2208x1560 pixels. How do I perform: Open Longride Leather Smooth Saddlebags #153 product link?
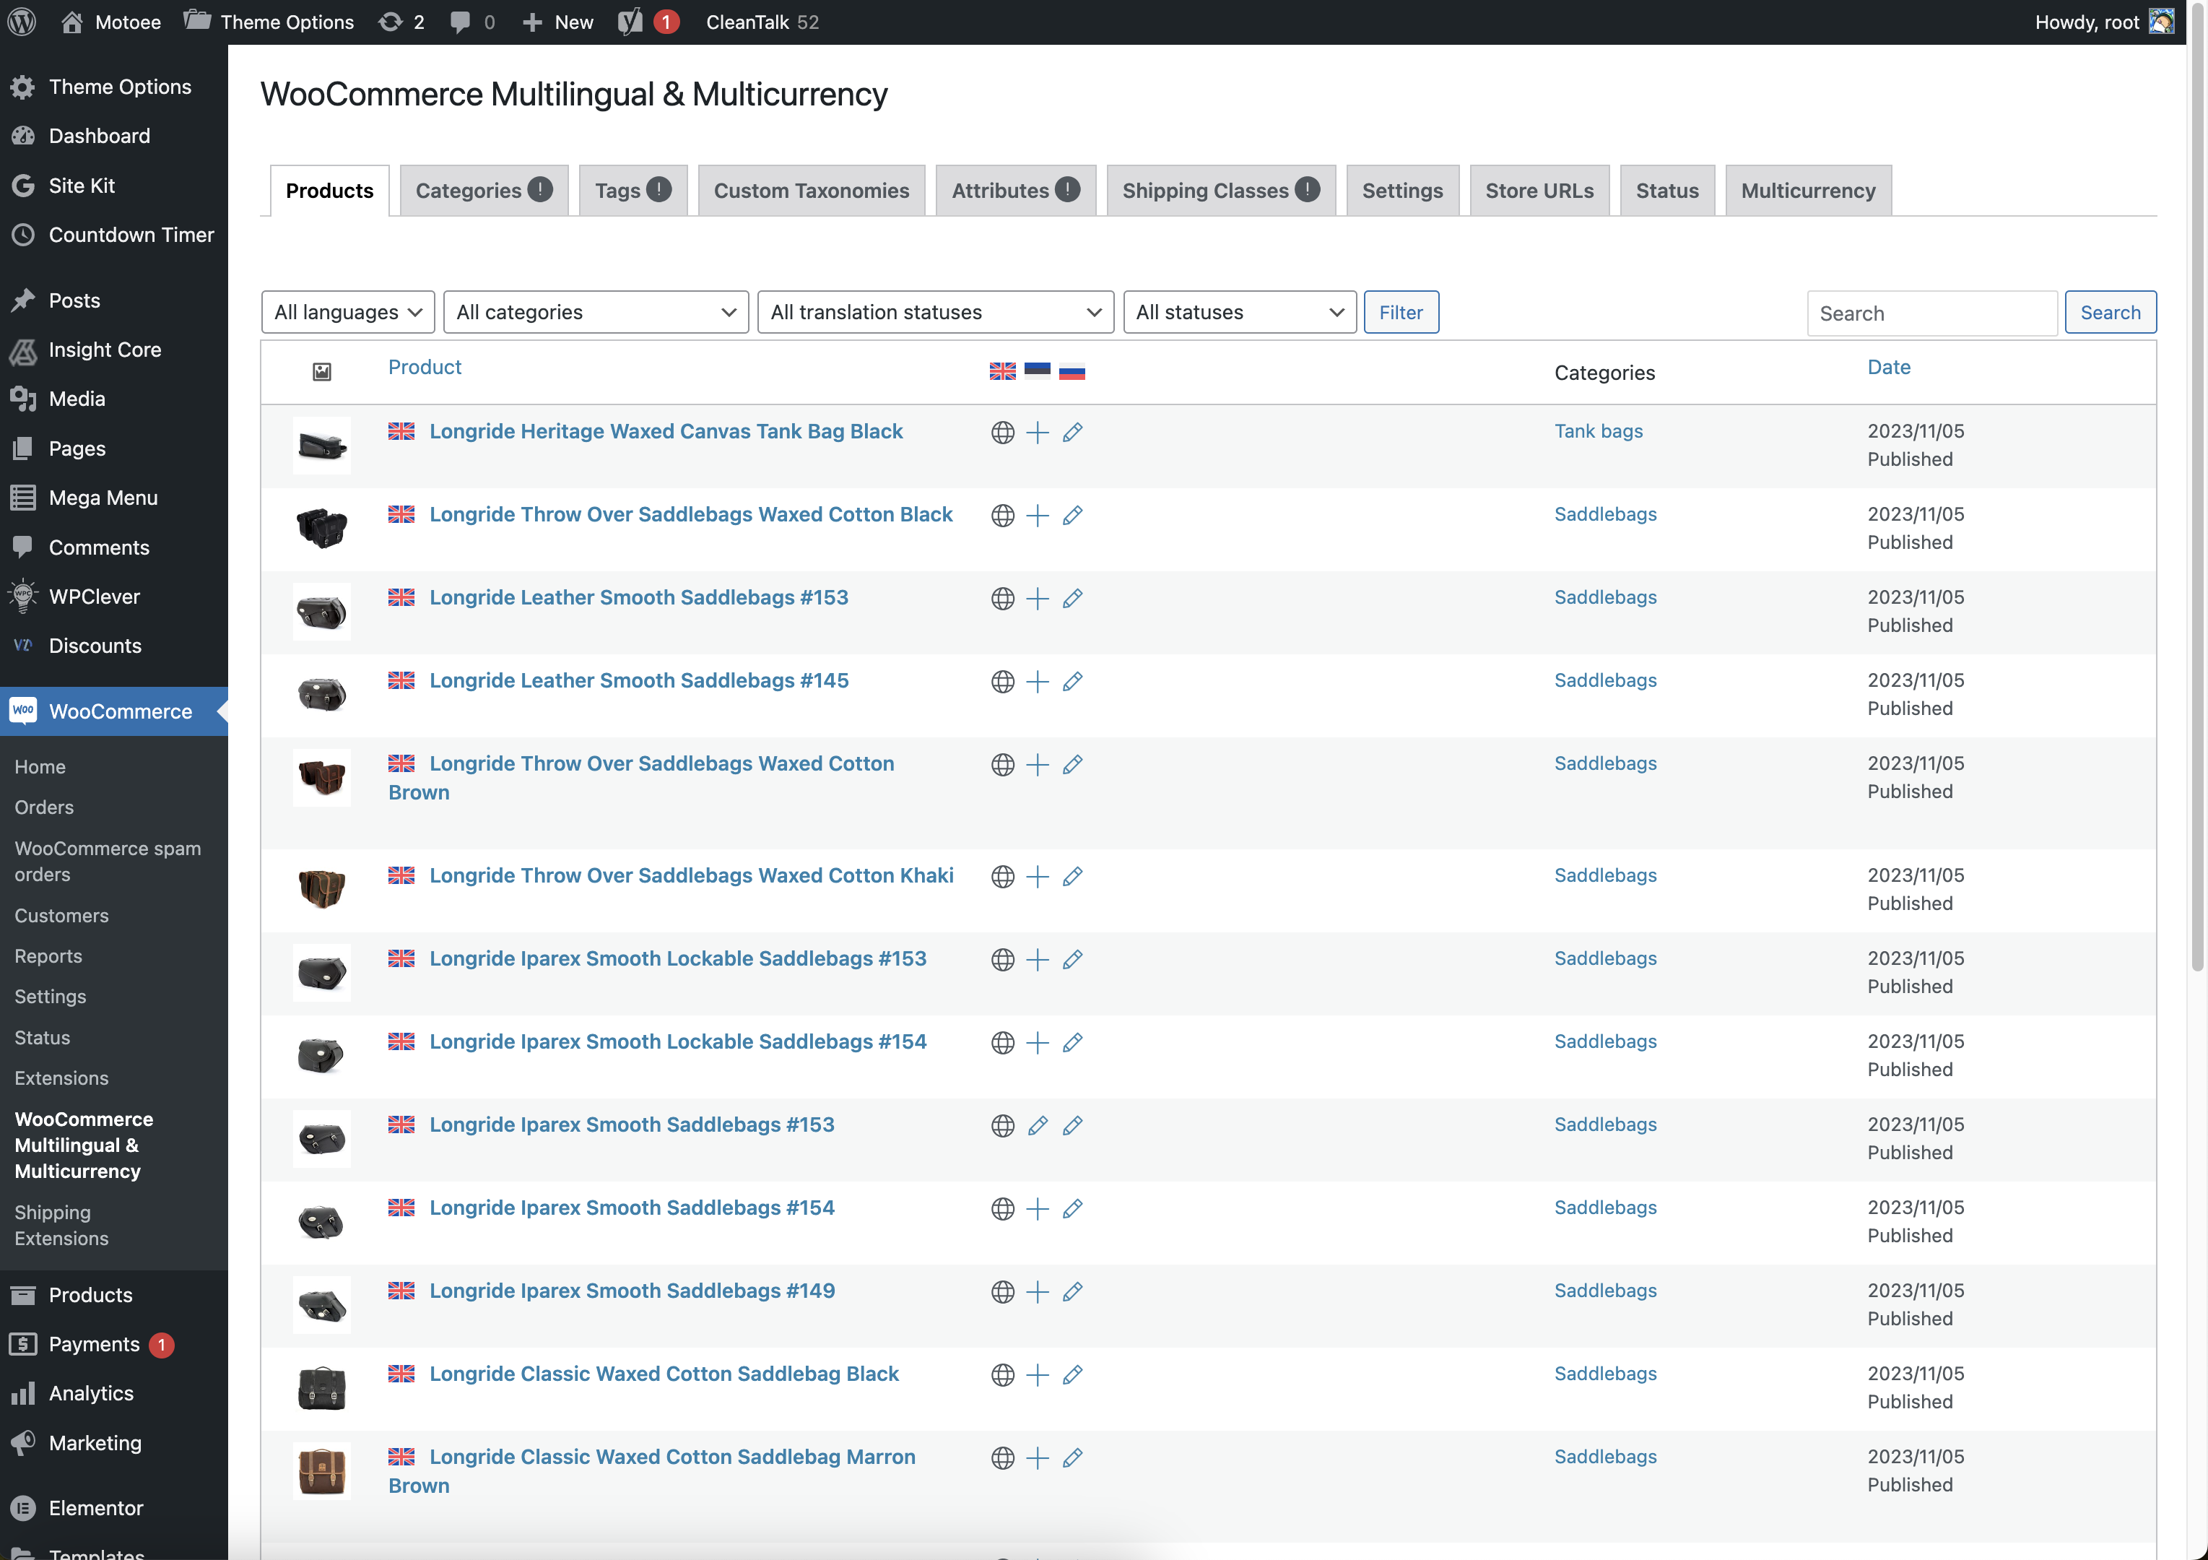point(638,597)
